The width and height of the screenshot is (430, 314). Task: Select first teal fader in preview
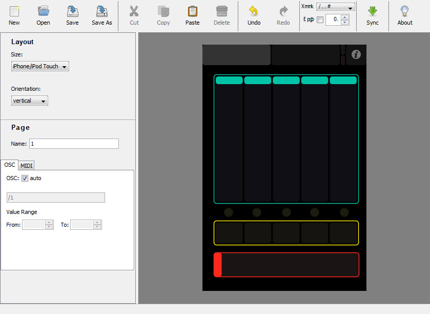pos(229,139)
